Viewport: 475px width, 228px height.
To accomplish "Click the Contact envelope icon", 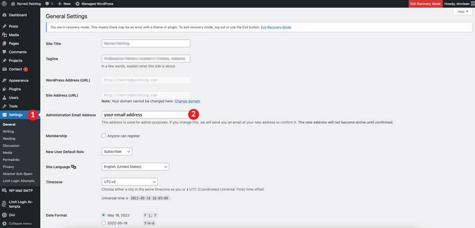I will point(4,69).
